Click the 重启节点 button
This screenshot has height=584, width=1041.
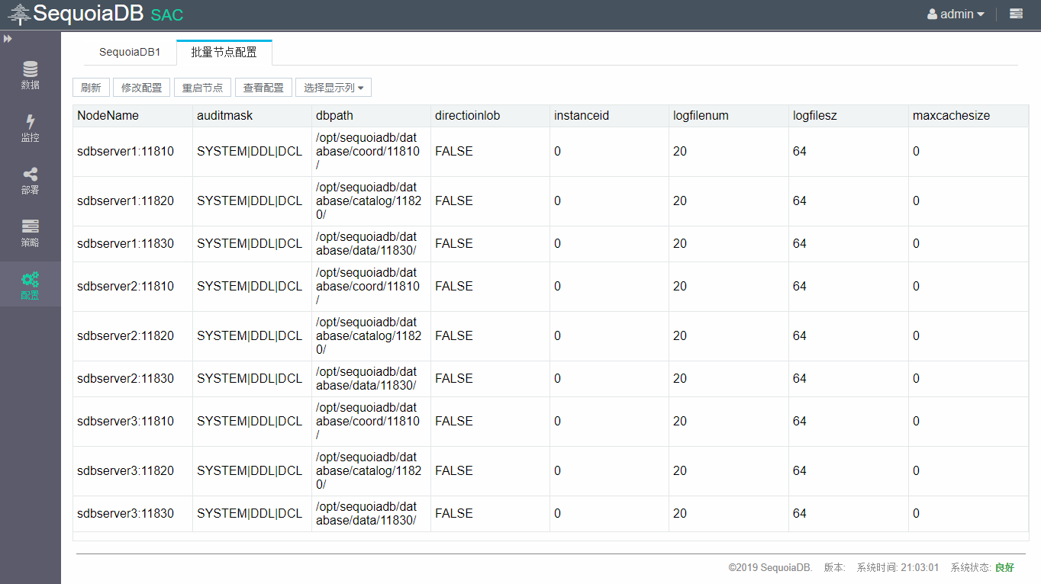tap(202, 88)
